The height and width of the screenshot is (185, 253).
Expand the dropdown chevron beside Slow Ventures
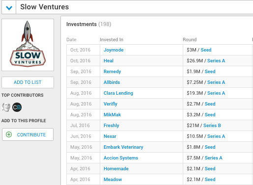[9, 7]
